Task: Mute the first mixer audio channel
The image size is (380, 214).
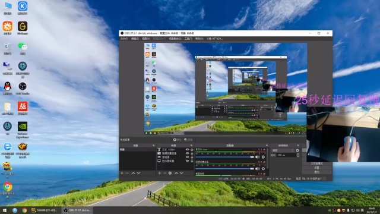Action: (257, 157)
